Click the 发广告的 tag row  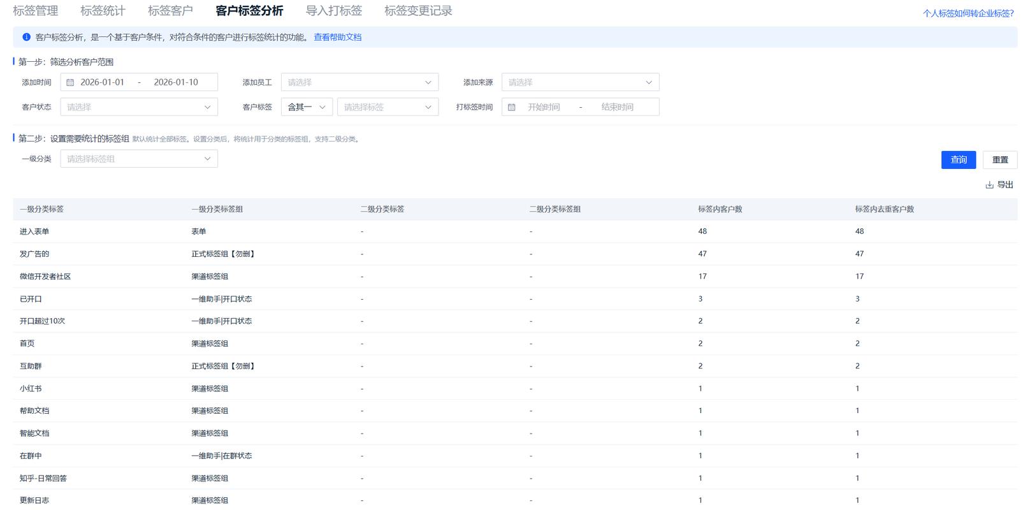pos(515,254)
